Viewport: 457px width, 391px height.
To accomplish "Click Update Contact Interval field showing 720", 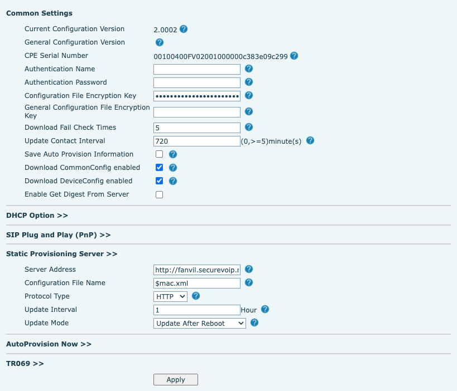I will click(x=197, y=141).
